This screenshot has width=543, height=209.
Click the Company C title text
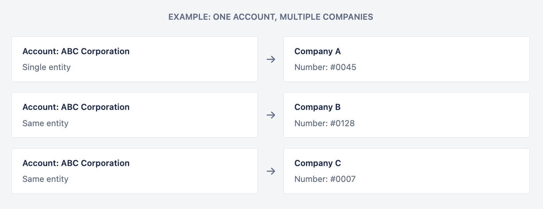point(318,163)
